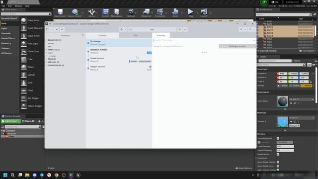Switch to the Files tab

[x=136, y=35]
